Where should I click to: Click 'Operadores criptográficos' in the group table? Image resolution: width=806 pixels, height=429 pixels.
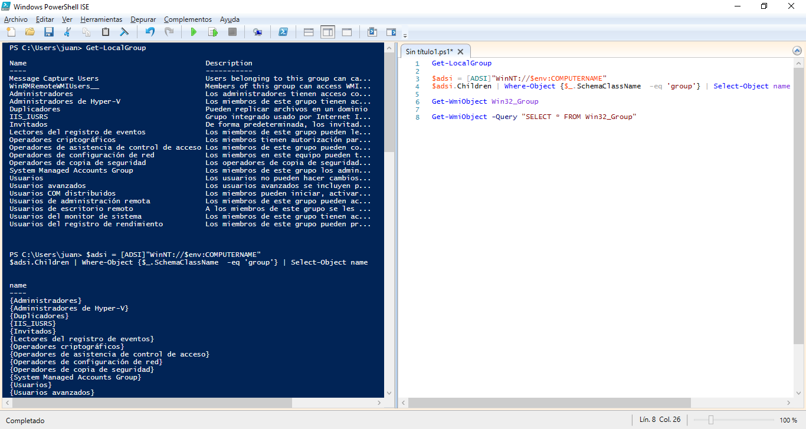click(x=63, y=140)
